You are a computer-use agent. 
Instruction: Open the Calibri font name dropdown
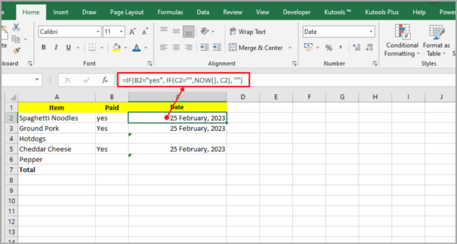click(70, 32)
